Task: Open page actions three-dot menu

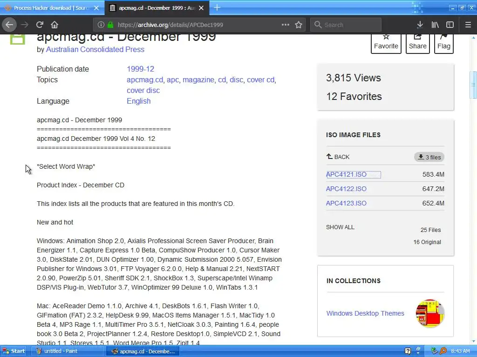Action: 286,25
